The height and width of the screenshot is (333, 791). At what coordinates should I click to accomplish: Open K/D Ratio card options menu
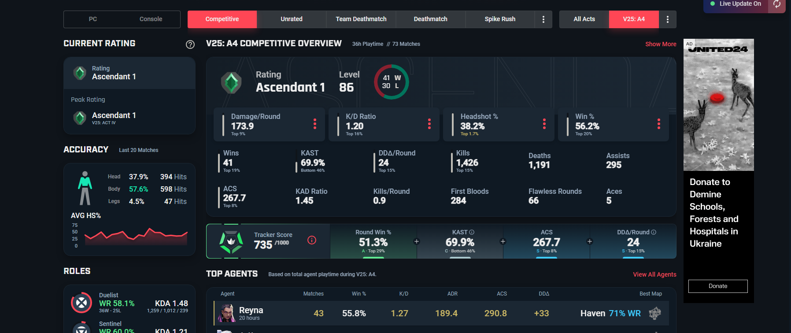pyautogui.click(x=429, y=124)
